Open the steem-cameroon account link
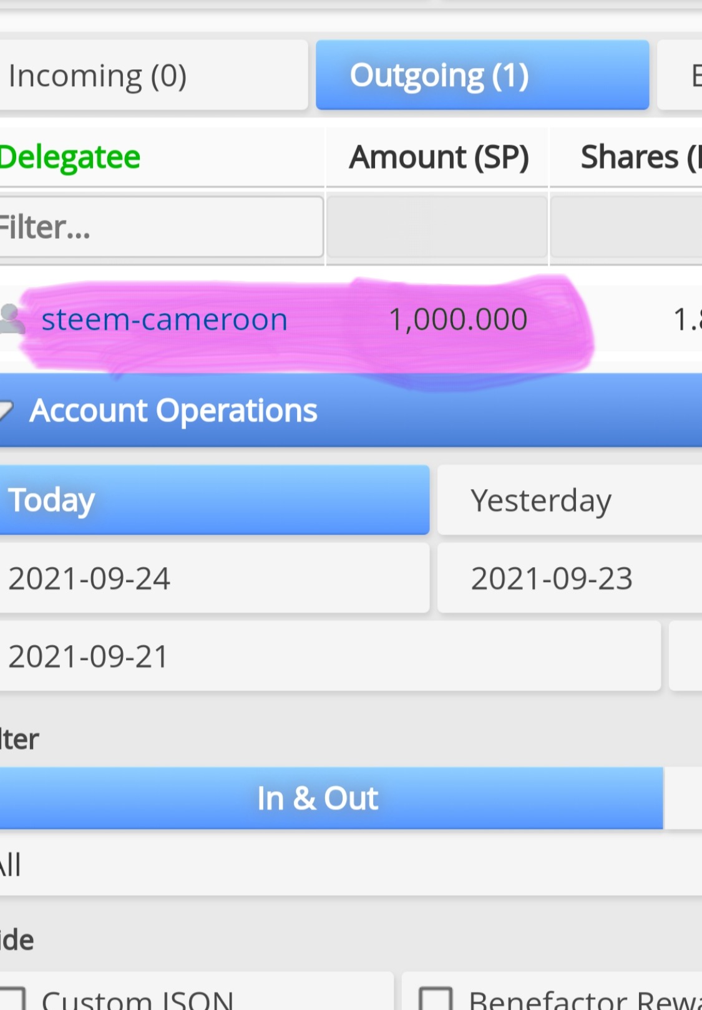The height and width of the screenshot is (1010, 702). pyautogui.click(x=164, y=319)
